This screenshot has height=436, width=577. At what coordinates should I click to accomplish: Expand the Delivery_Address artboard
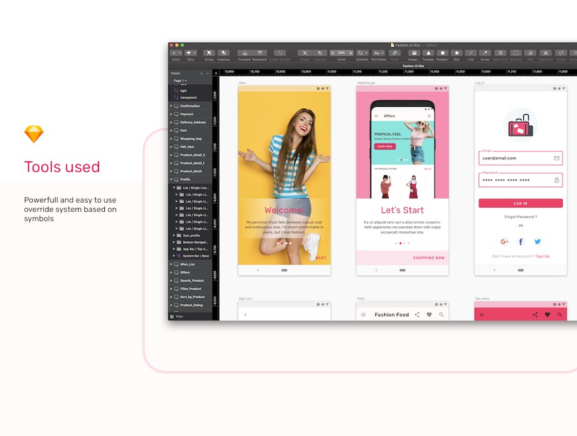coord(171,122)
